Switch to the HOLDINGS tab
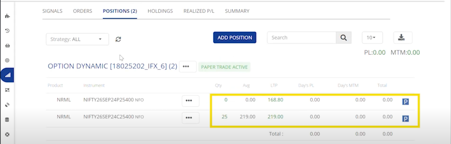Viewport: 451px width, 144px height. point(160,11)
